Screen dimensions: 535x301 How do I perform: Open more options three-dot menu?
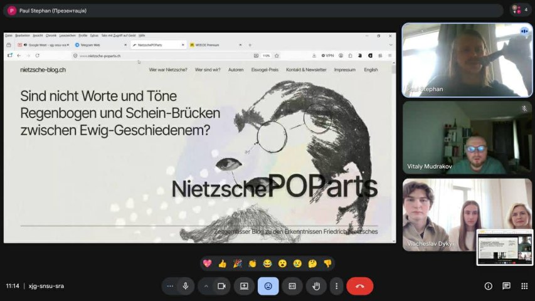click(336, 286)
